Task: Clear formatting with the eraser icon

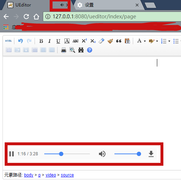Action: [x=101, y=41]
